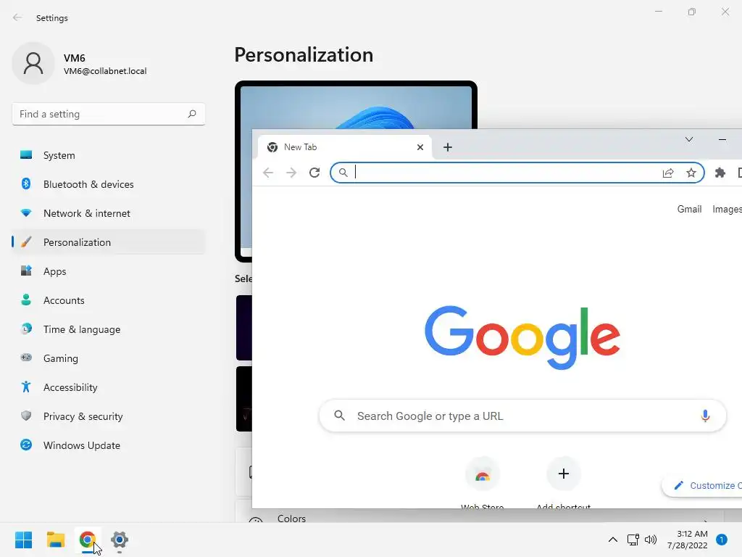This screenshot has width=742, height=557.
Task: Select Personalization in the sidebar
Action: (x=109, y=242)
